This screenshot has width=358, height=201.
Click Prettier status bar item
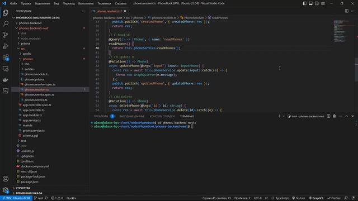click(x=335, y=198)
